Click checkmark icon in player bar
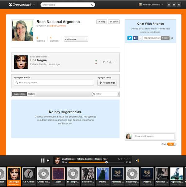 pos(124,159)
